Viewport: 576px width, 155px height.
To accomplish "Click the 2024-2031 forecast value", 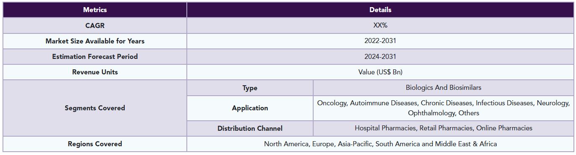I will pyautogui.click(x=380, y=56).
